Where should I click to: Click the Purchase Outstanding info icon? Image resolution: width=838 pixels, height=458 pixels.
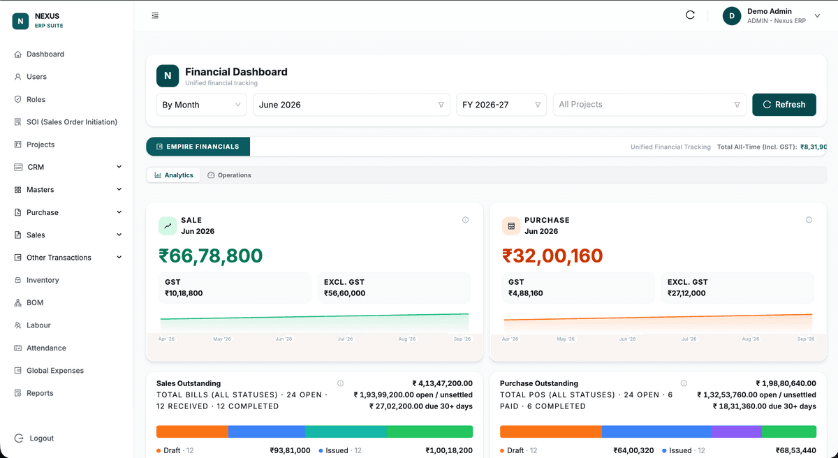pos(684,383)
